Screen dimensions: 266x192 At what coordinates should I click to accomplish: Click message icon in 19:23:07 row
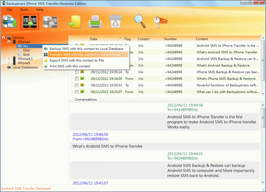pos(82,92)
